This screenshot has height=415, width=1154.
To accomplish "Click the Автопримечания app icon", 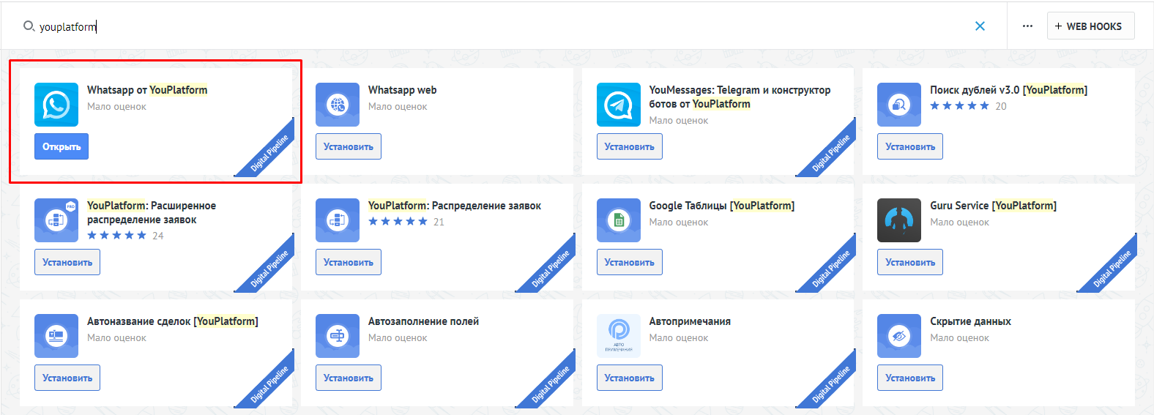I will pos(619,336).
